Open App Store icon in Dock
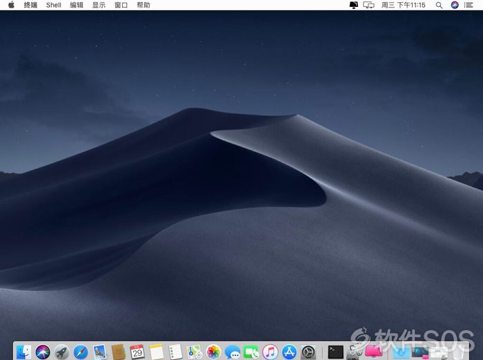 289,352
